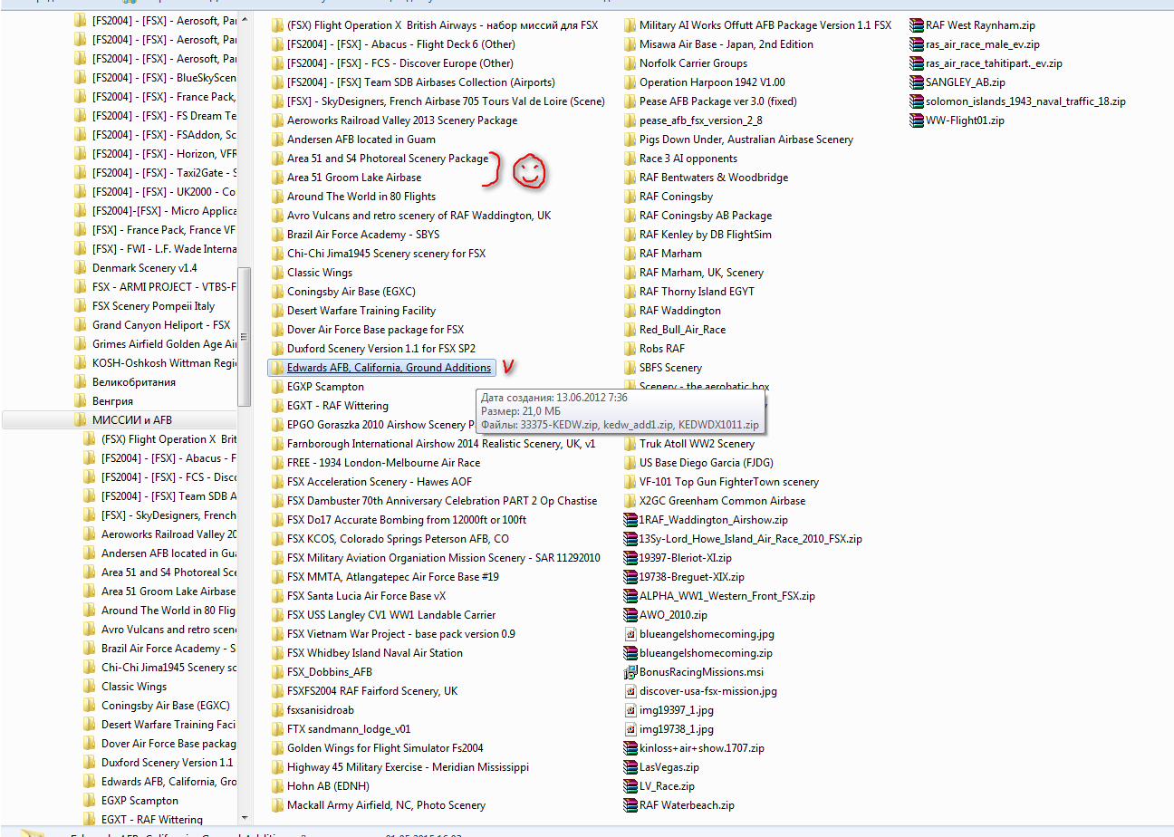Select Area 51 and S4 Photoreal Scenery Package in file list
This screenshot has height=837, width=1174.
click(388, 159)
